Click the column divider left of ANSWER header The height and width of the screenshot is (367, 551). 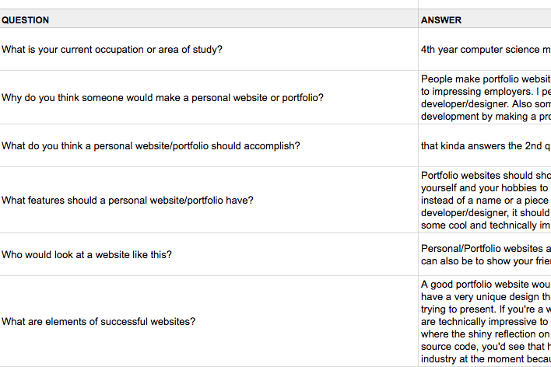click(418, 20)
